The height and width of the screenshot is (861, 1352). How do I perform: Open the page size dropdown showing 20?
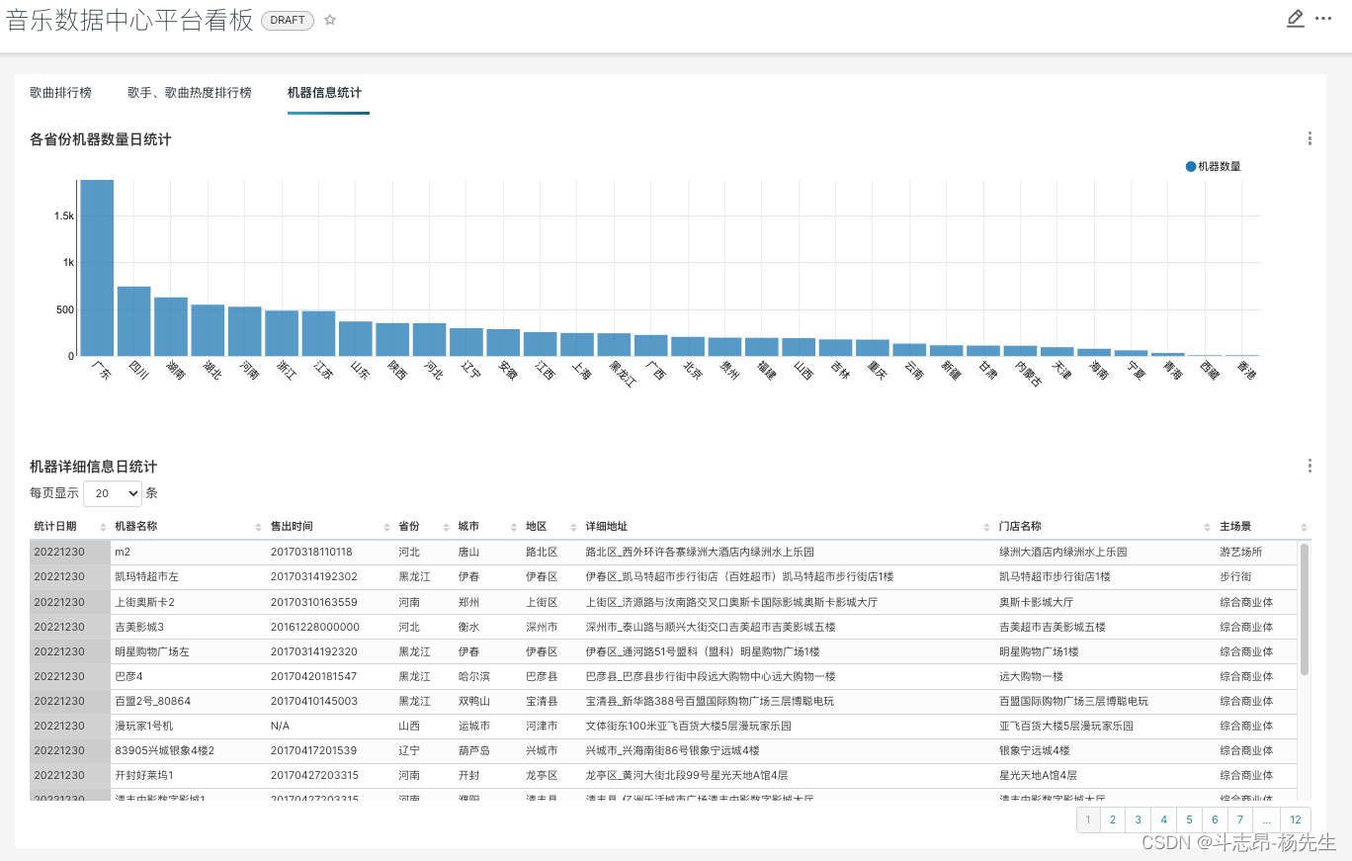113,493
